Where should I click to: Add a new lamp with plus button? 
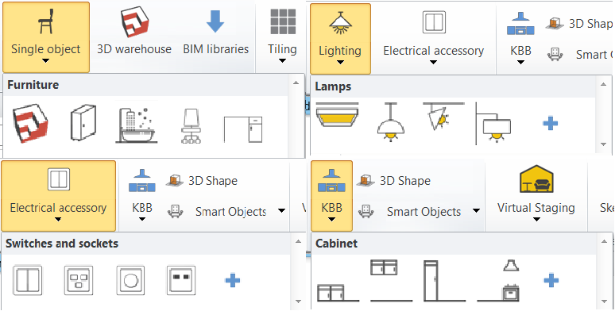pyautogui.click(x=551, y=124)
